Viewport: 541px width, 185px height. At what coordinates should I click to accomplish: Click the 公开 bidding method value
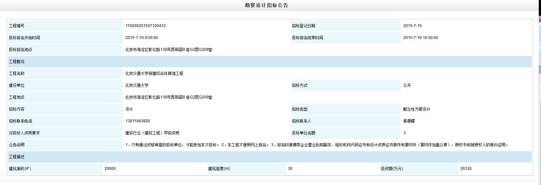tap(407, 85)
